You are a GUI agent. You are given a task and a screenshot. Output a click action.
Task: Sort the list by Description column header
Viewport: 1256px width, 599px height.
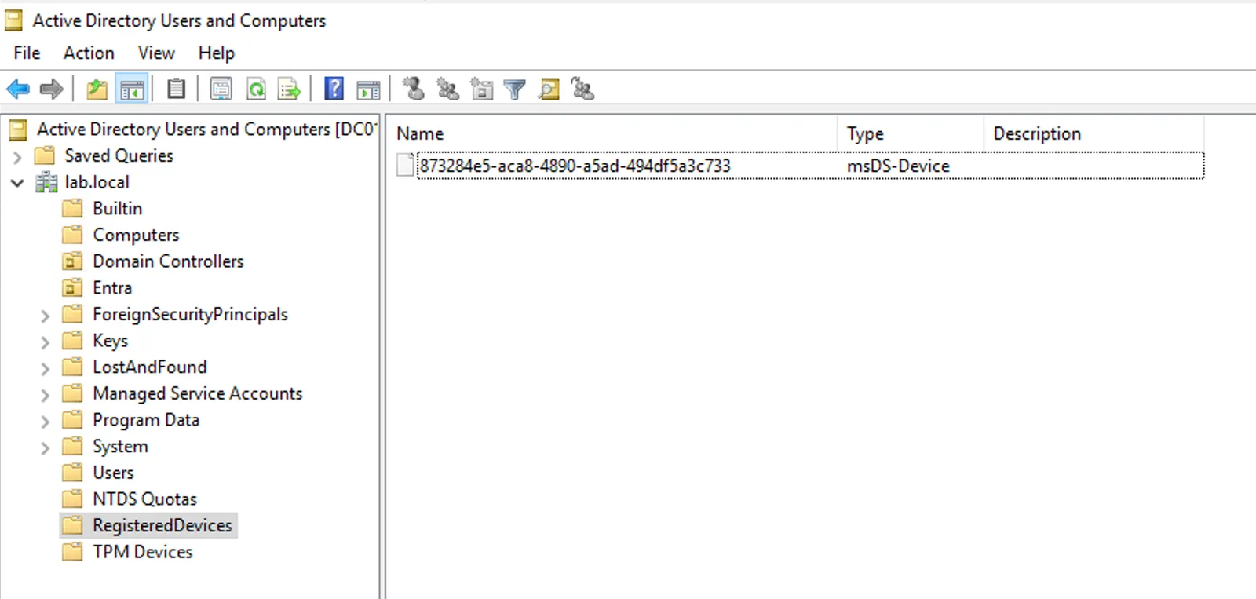pyautogui.click(x=1094, y=133)
